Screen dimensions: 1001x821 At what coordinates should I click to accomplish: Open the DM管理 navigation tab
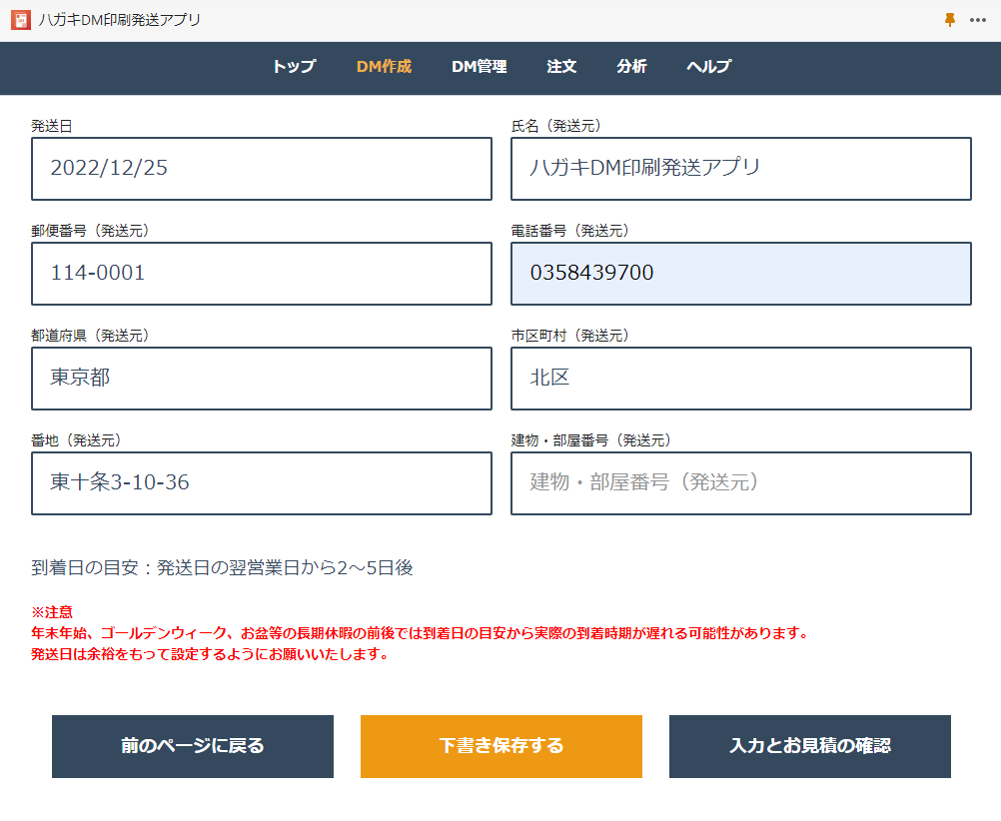tap(479, 67)
